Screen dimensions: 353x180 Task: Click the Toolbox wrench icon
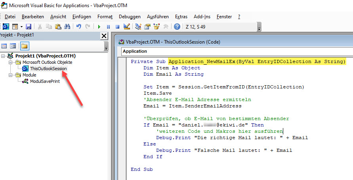click(x=166, y=27)
